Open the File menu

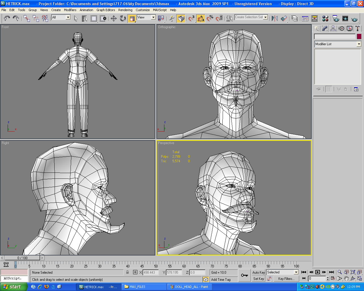(4, 10)
